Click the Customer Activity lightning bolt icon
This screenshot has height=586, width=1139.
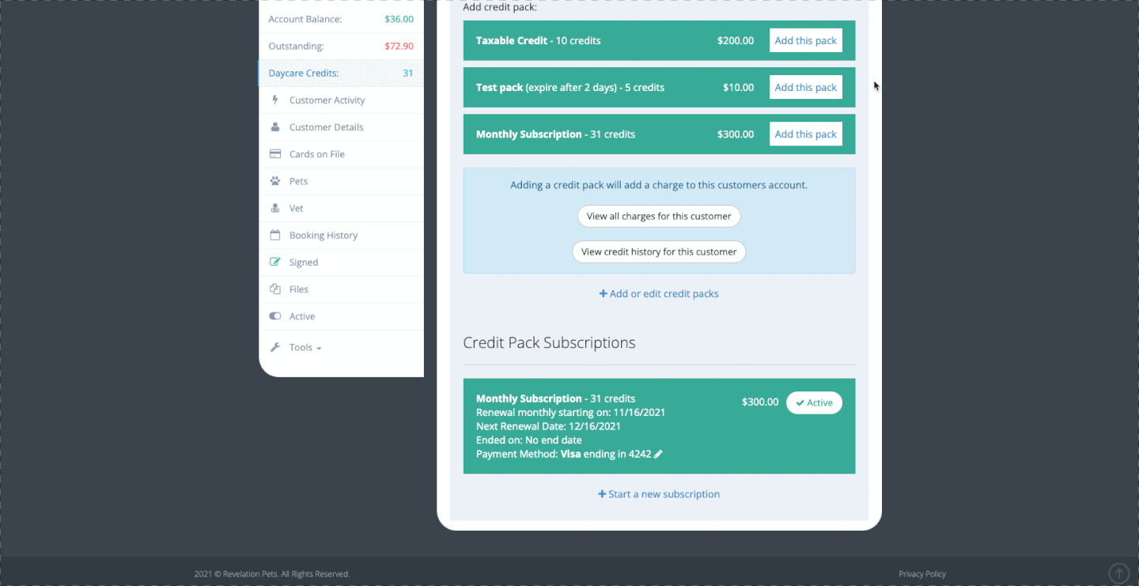pos(275,100)
